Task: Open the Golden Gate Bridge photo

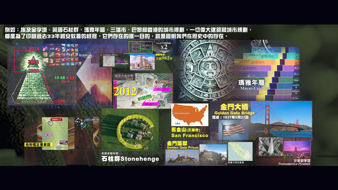Action: pyautogui.click(x=281, y=119)
